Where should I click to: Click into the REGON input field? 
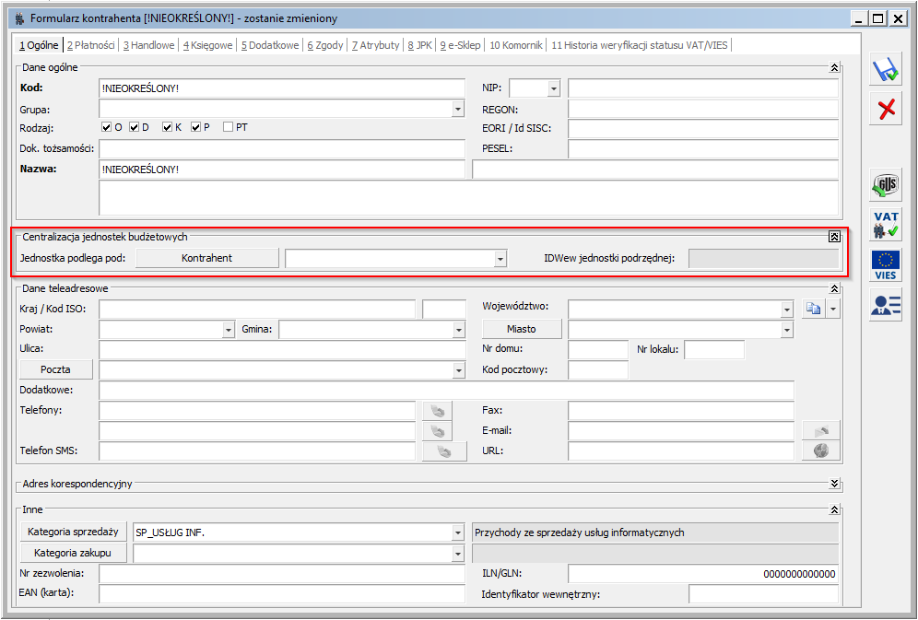click(702, 109)
